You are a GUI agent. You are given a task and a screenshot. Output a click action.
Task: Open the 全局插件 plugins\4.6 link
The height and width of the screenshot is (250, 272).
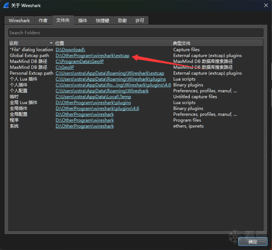coord(97,109)
